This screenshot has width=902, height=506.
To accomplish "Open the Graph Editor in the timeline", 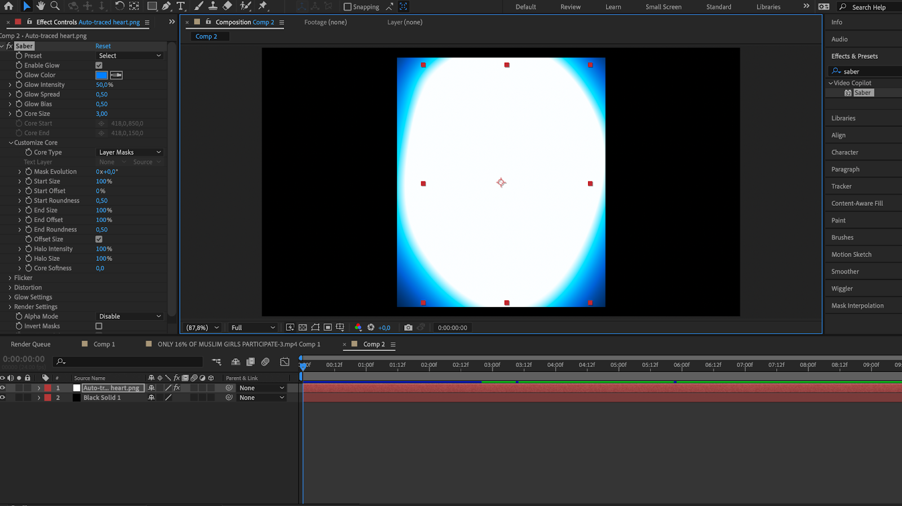I will click(285, 362).
